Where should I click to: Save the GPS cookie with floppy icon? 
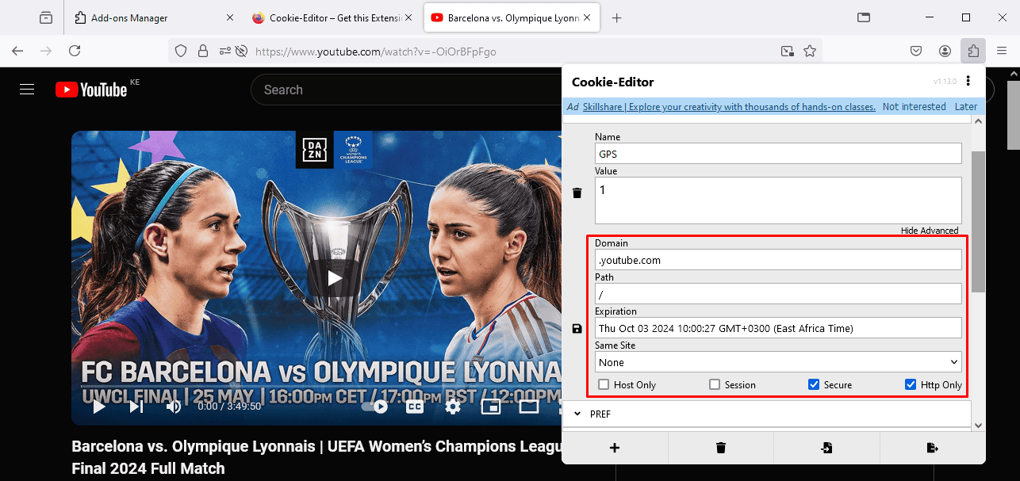(577, 328)
